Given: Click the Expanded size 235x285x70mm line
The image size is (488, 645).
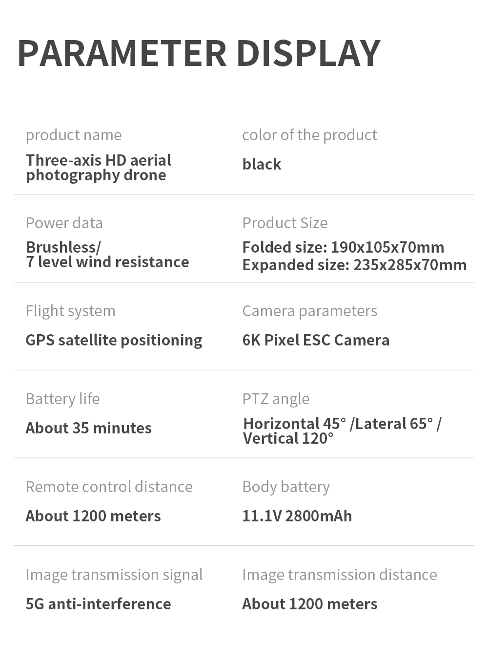Looking at the screenshot, I should pyautogui.click(x=355, y=265).
